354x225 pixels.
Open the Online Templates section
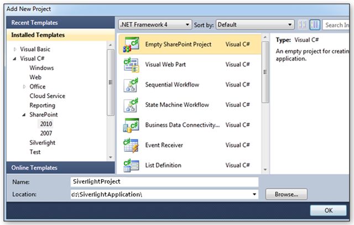click(60, 168)
